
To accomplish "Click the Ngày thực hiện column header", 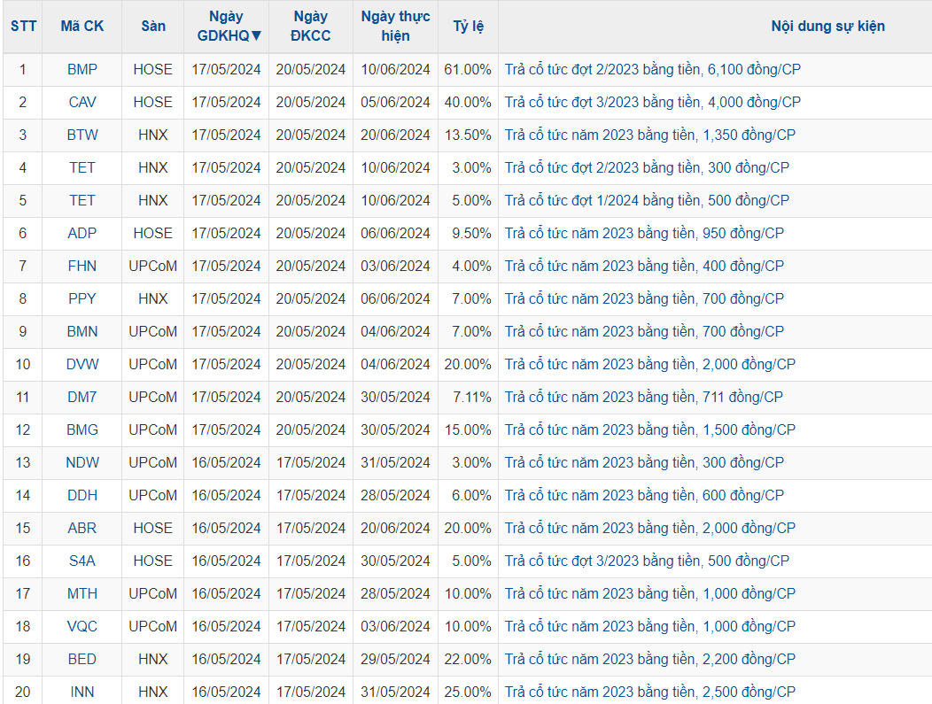I will point(395,26).
